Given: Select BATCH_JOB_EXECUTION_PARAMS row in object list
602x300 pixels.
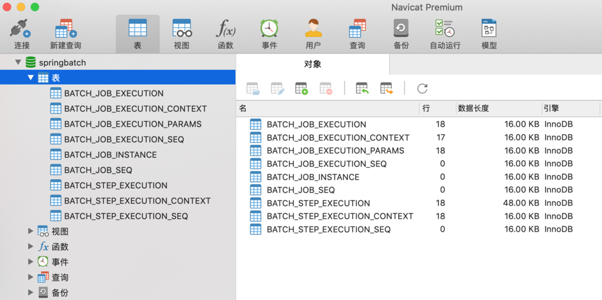Looking at the screenshot, I should coord(419,151).
